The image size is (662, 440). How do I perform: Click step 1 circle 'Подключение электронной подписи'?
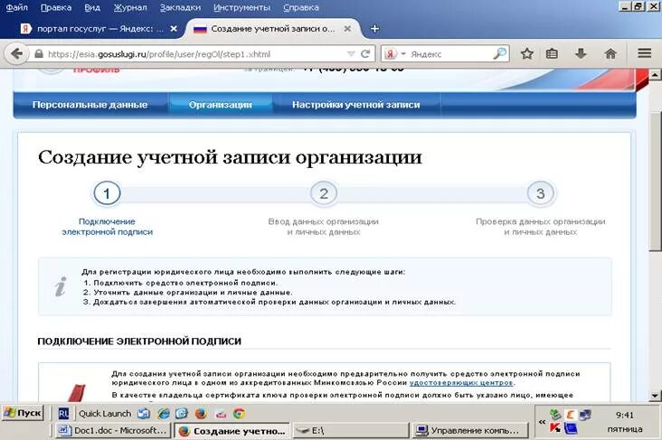(x=107, y=193)
